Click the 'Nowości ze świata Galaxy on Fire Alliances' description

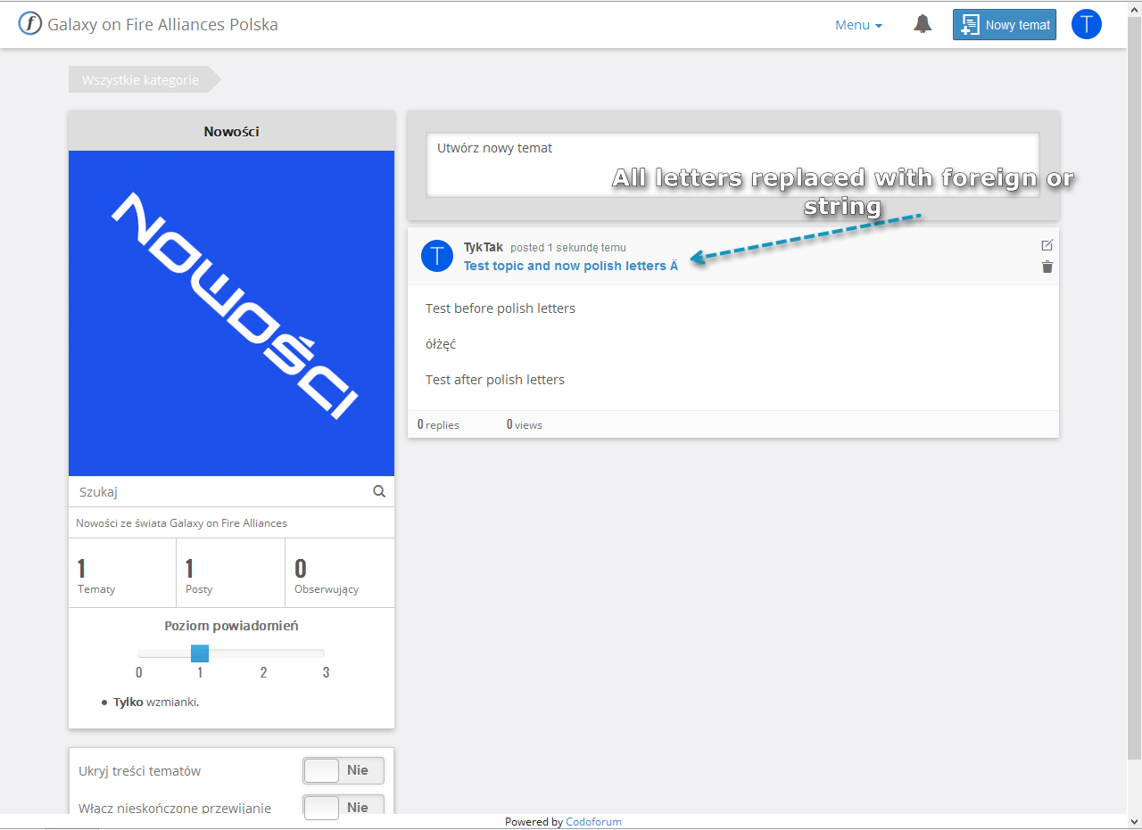coord(182,523)
